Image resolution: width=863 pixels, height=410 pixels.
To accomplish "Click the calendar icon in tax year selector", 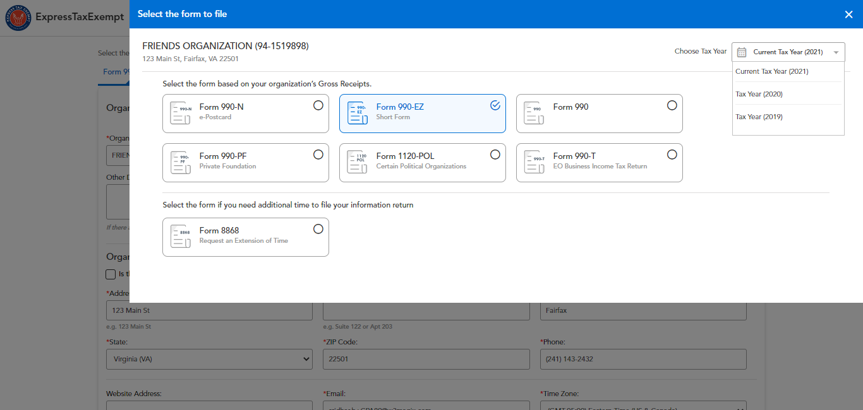I will tap(742, 52).
